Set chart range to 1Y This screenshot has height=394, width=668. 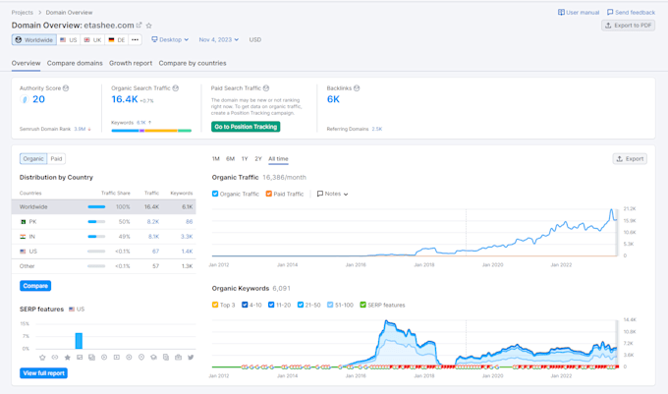pos(245,159)
